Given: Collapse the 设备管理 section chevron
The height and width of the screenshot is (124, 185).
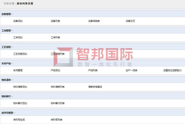Looking at the screenshot, I should click(x=12, y=14).
